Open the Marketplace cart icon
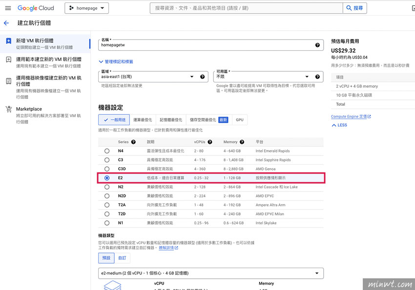 (x=9, y=109)
